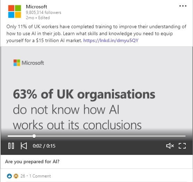The height and width of the screenshot is (182, 193).
Task: Unmute the video via the speaker icon
Action: [x=170, y=146]
